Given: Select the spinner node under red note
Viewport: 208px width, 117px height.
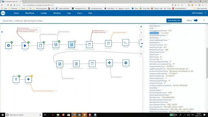Looking at the screenshot, I should coord(89,45).
